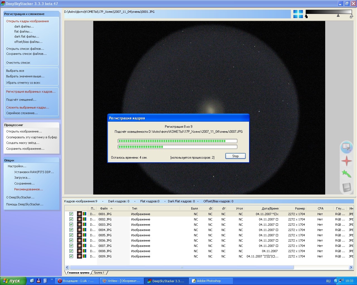
Task: Click the blue four-square view icon
Action: click(298, 14)
